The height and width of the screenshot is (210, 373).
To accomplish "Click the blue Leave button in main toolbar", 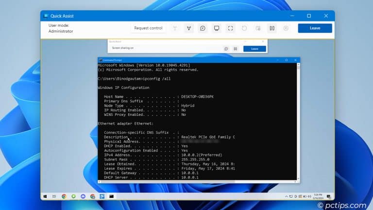I will [x=315, y=28].
